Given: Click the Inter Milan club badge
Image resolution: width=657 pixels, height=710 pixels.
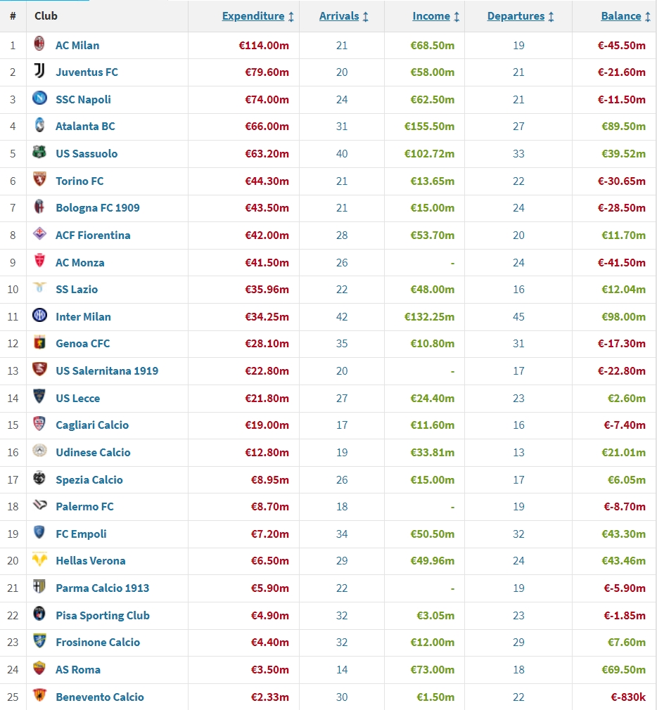Looking at the screenshot, I should (39, 315).
